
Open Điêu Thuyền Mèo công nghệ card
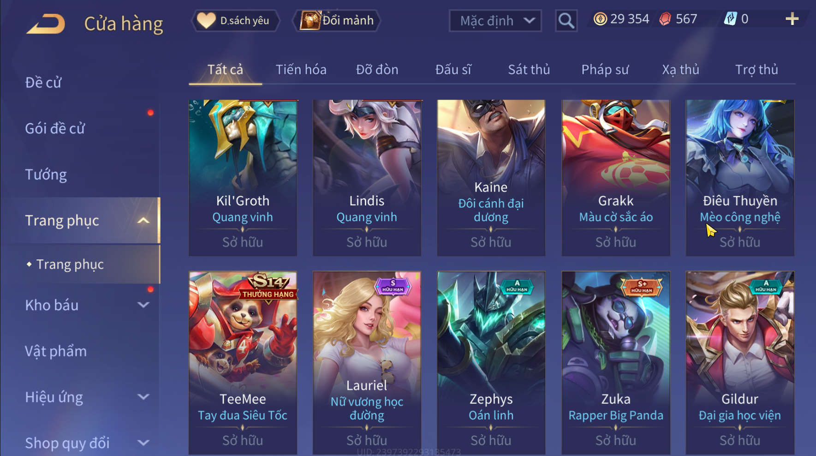[740, 178]
